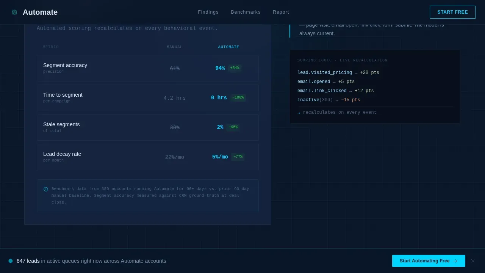Click the 0 hrs Automate value
The image size is (485, 273).
tap(219, 98)
